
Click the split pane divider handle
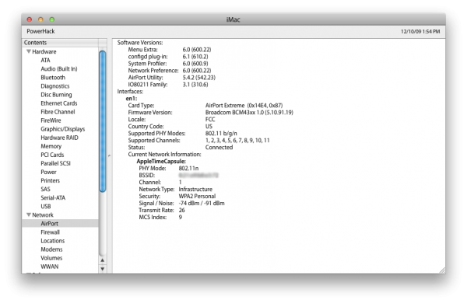click(109, 155)
